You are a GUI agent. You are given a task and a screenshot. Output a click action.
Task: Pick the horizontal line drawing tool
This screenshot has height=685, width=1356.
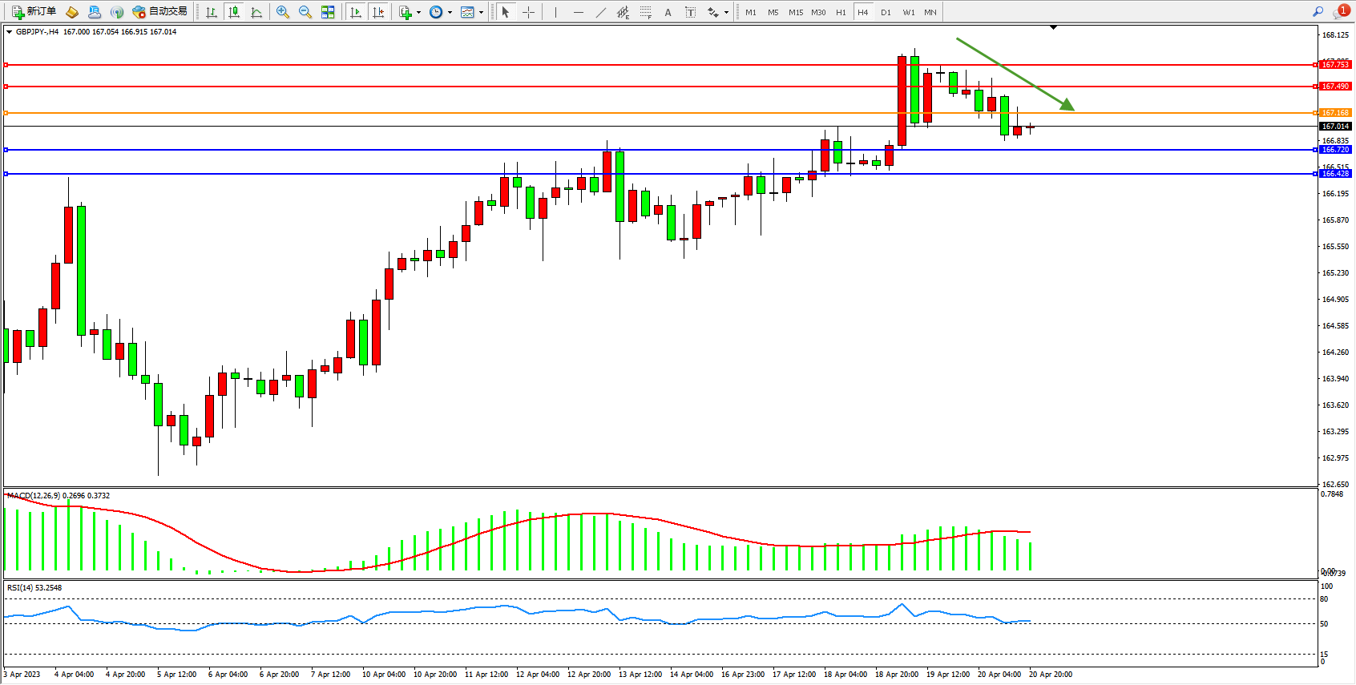pos(578,12)
